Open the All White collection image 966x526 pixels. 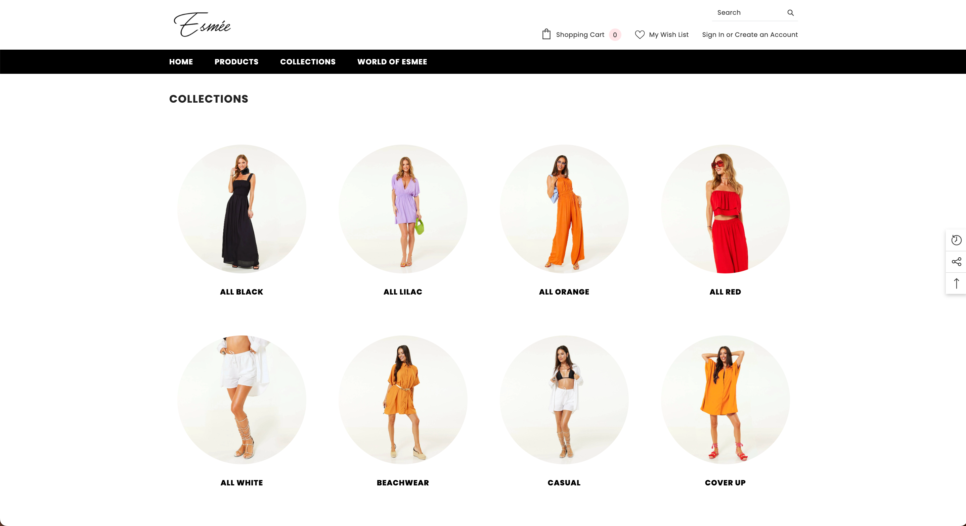point(241,400)
